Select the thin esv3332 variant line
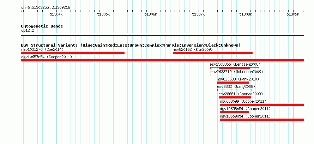 [235, 90]
